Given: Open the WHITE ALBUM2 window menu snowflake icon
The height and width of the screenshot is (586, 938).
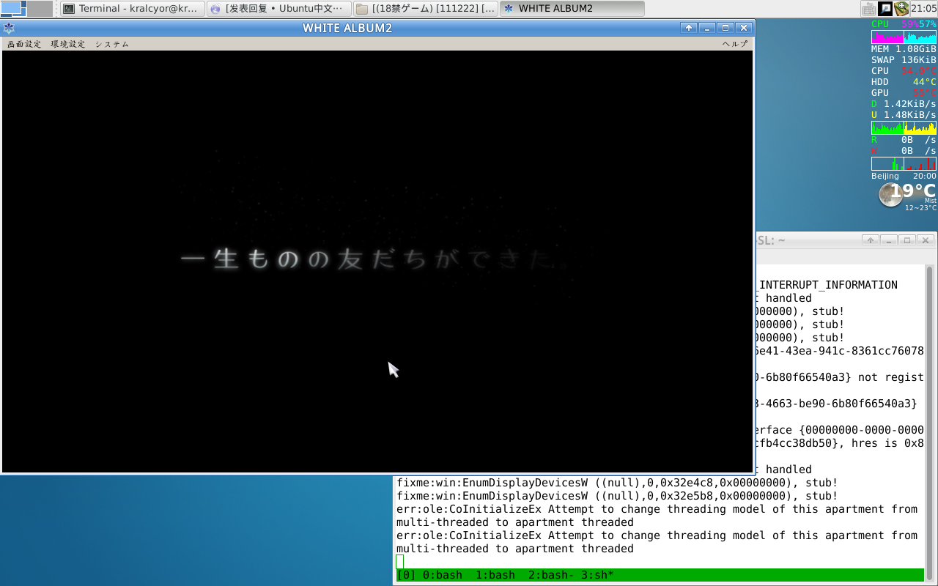Looking at the screenshot, I should 9,28.
